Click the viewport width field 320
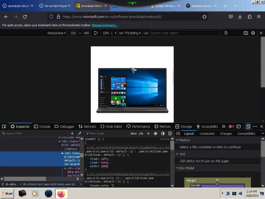 [73, 33]
